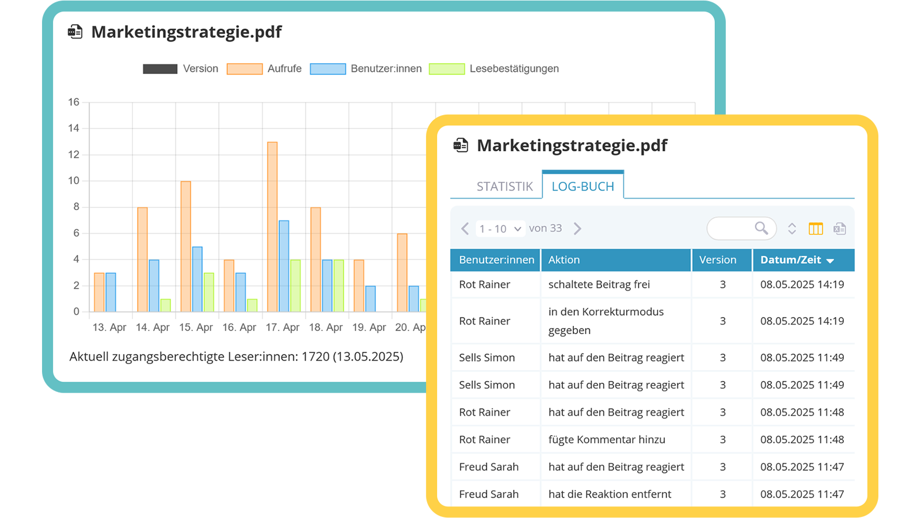
Task: Click Freud Sarah in the 'Reaktion entfernt' row
Action: tap(489, 494)
